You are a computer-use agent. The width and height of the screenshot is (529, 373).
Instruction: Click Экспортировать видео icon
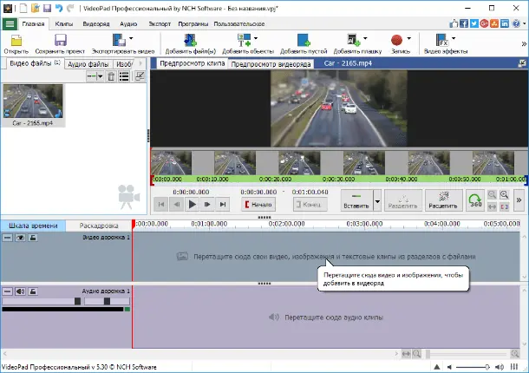click(x=119, y=40)
